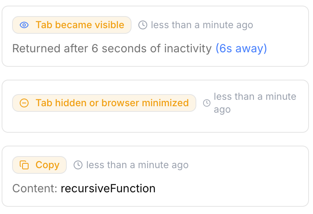Click clock icon beside Tab hidden badge
The width and height of the screenshot is (313, 214).
(x=207, y=103)
